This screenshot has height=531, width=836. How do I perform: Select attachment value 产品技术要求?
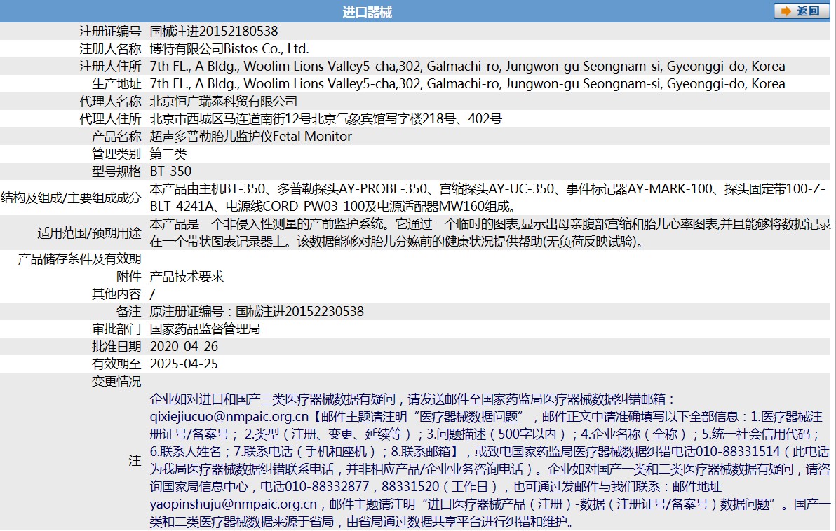click(187, 277)
